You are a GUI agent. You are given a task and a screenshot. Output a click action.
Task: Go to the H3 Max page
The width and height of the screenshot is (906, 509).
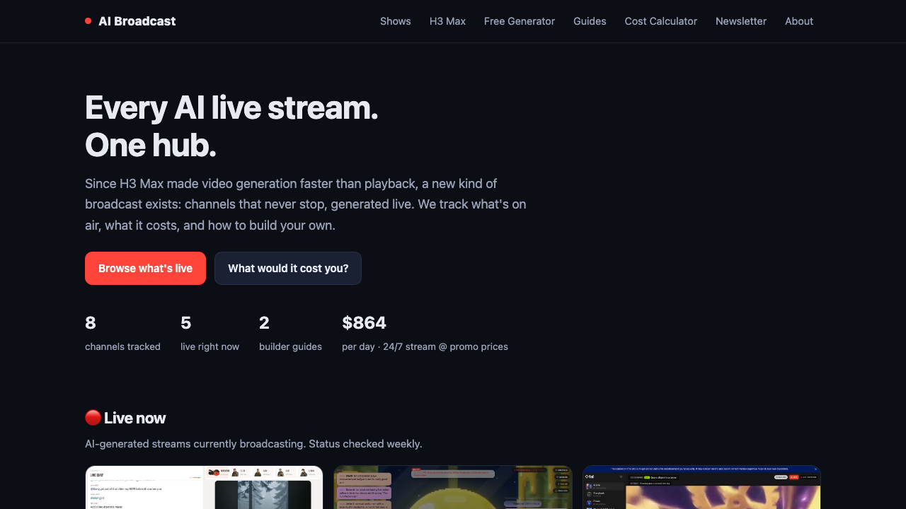click(447, 21)
